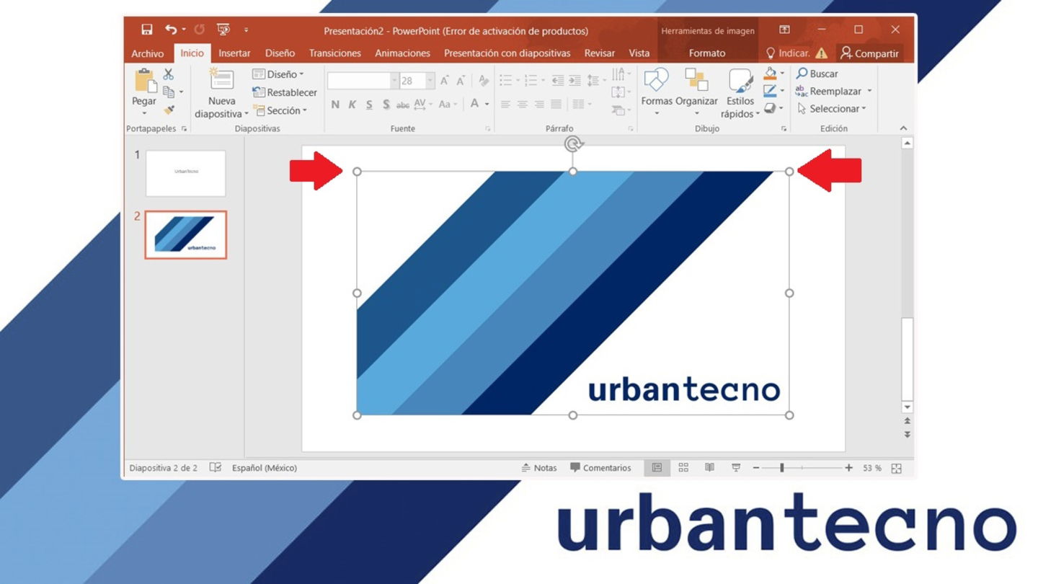Switch to the Revisar tab

[600, 53]
